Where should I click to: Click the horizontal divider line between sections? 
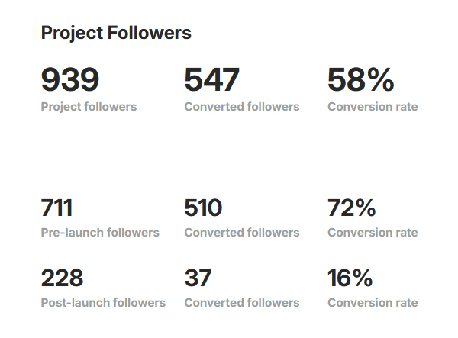pos(231,179)
